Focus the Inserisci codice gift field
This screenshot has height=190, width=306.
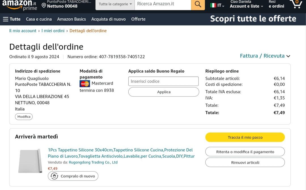163,81
